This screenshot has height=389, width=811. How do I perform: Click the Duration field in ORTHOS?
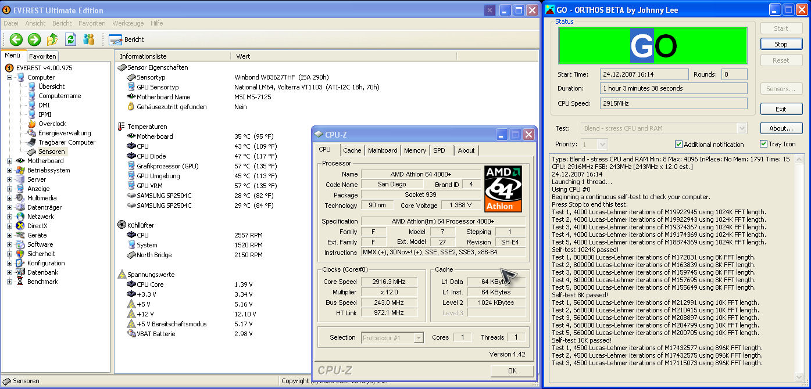[674, 88]
